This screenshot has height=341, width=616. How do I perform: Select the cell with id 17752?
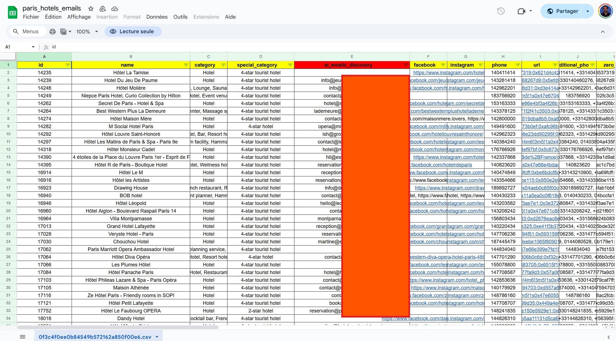pyautogui.click(x=44, y=311)
